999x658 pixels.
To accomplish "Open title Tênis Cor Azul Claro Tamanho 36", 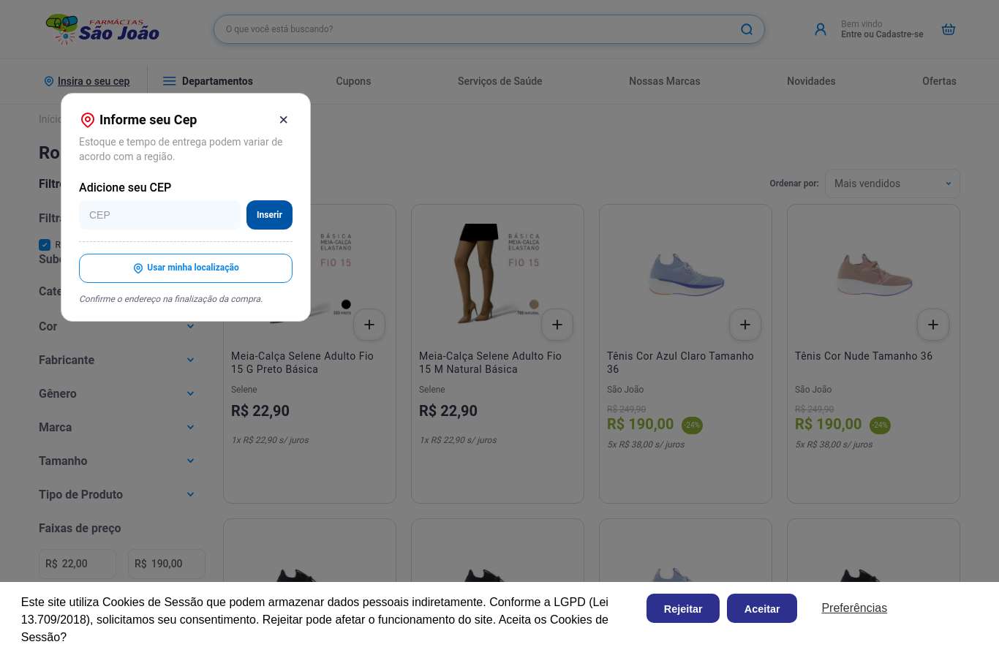I will pos(680,363).
